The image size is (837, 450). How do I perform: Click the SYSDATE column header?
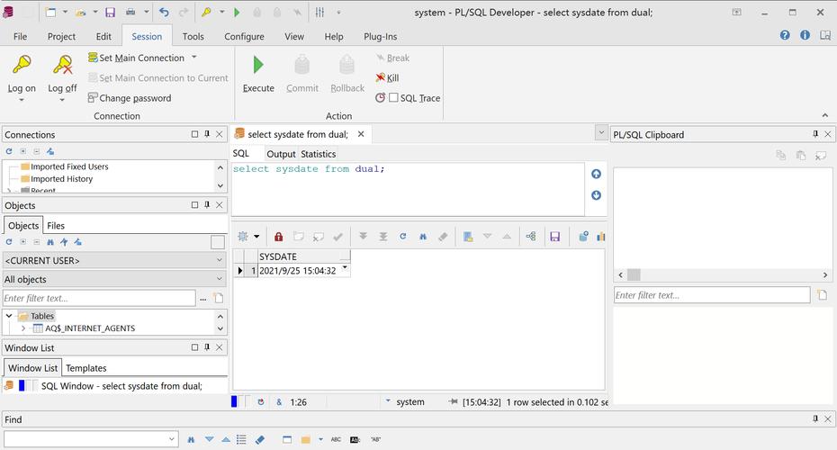(303, 256)
